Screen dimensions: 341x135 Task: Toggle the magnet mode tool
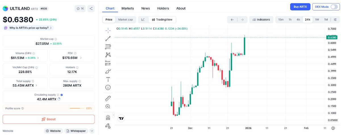pyautogui.click(x=108, y=117)
